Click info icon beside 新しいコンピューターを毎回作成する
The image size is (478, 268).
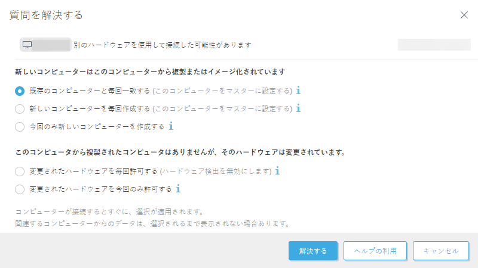point(298,108)
